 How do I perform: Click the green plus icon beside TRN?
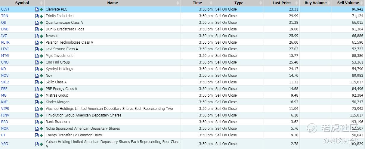[41, 16]
